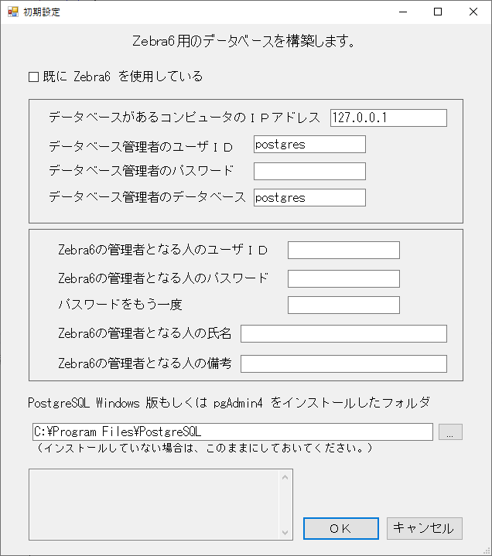Click the app icon in title bar

coord(13,12)
